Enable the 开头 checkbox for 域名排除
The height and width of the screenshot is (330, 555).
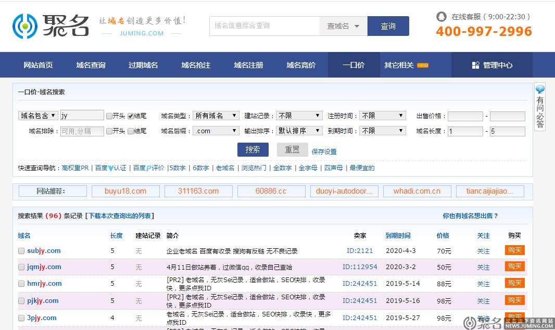109,131
